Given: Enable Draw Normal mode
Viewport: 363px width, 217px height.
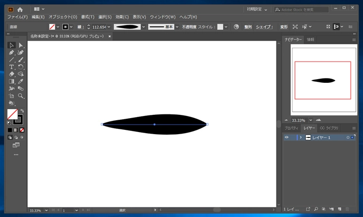Looking at the screenshot, I should click(10, 137).
